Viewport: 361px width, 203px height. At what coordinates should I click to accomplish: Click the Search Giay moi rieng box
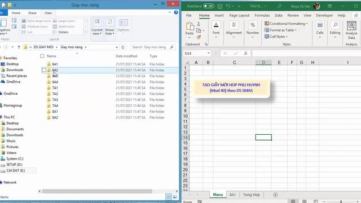click(152, 47)
